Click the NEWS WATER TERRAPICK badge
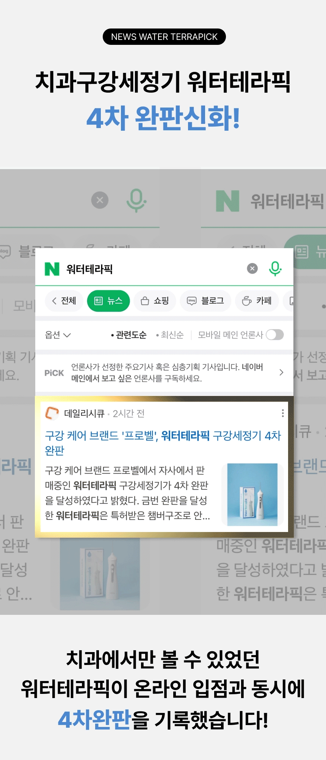The image size is (326, 760). [x=164, y=37]
